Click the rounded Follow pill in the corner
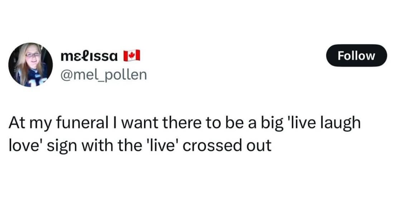The width and height of the screenshot is (403, 216). click(x=356, y=56)
